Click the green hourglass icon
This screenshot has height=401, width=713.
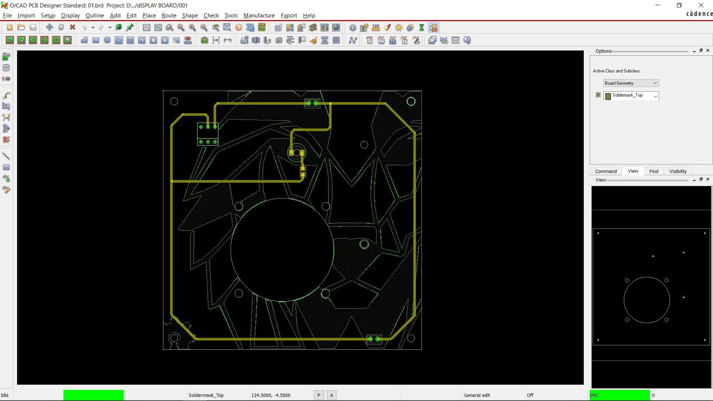(422, 27)
